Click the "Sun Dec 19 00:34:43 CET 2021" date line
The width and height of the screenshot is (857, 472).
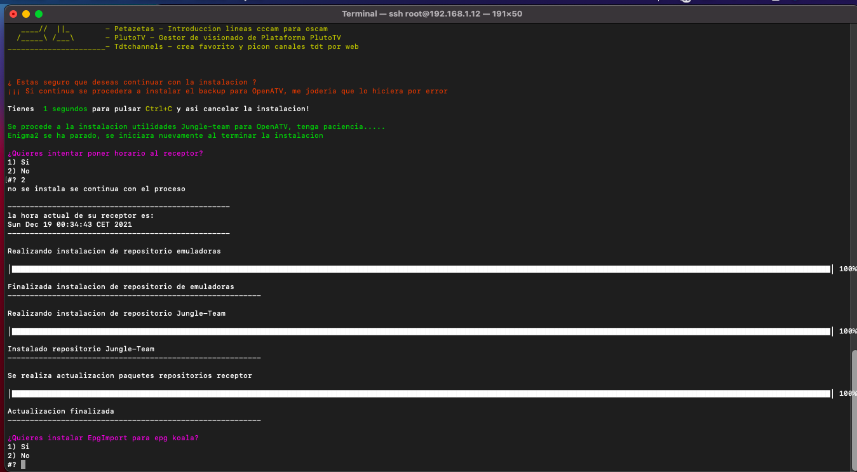click(70, 225)
